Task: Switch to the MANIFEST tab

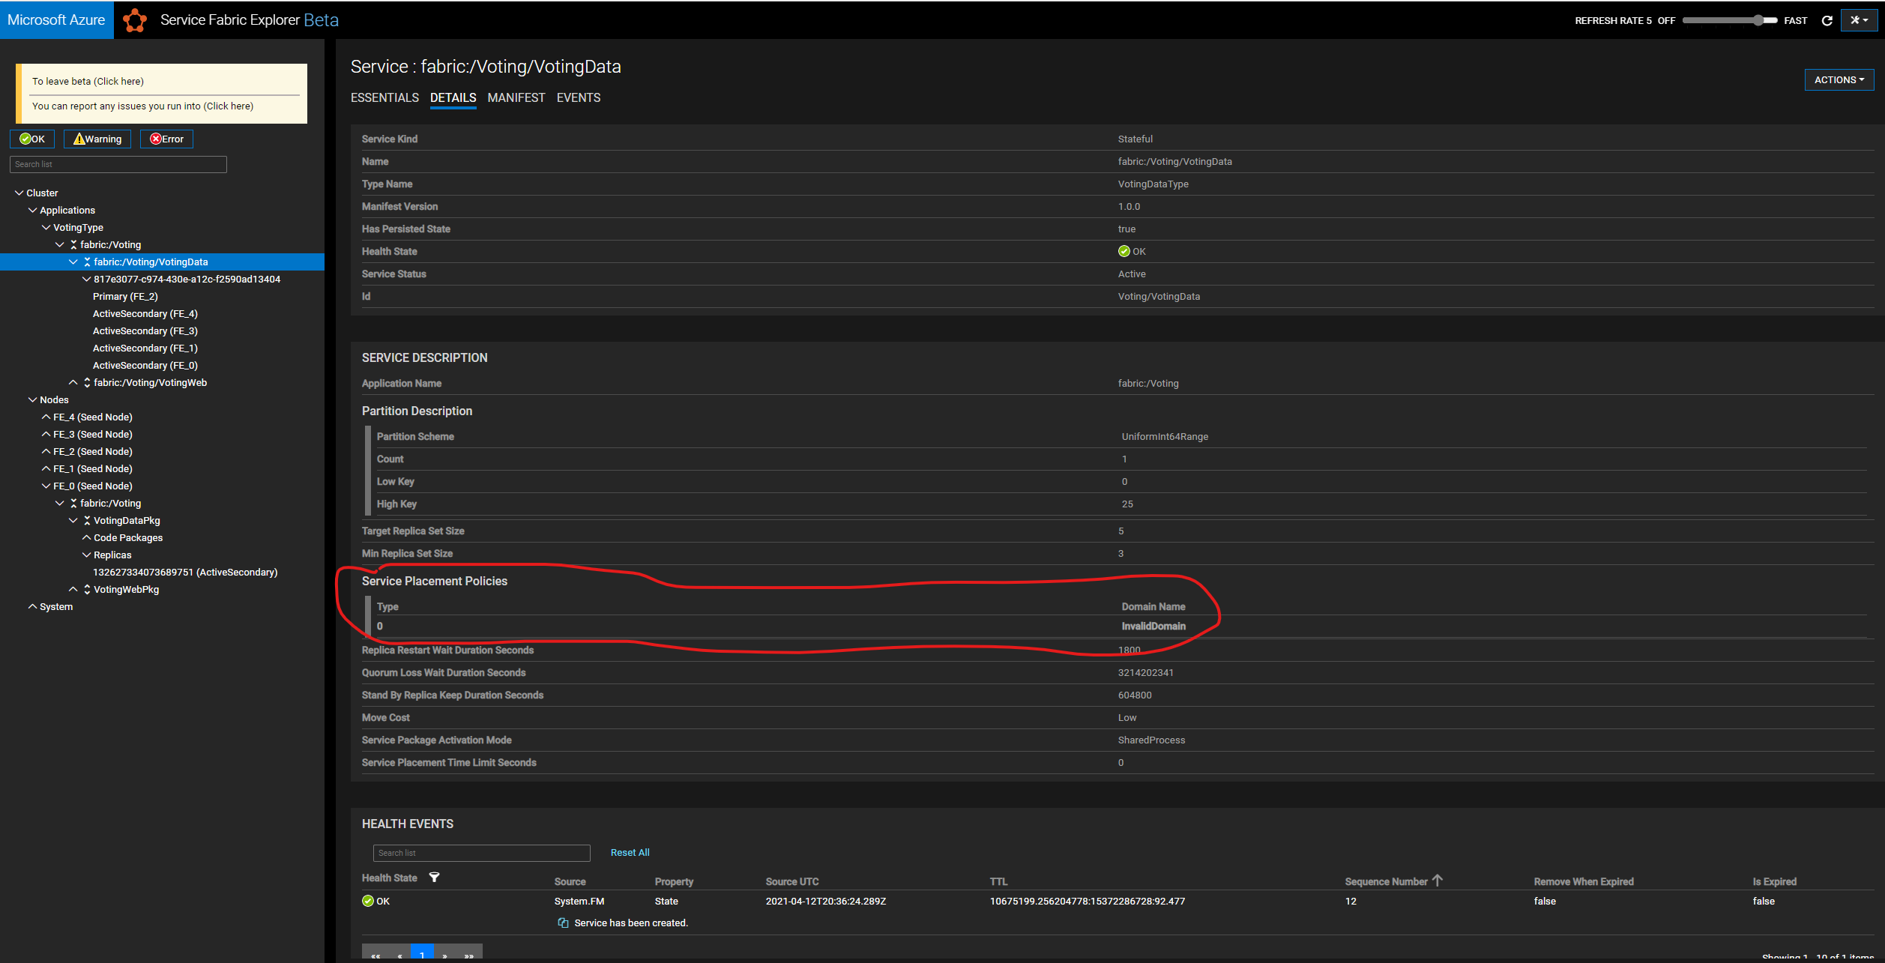Action: [516, 97]
